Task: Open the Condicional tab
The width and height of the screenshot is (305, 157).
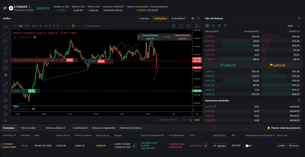Action: tap(80, 128)
